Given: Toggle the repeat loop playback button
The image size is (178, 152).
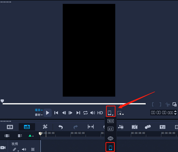Looking at the screenshot, I should coord(85,113).
